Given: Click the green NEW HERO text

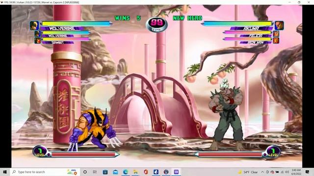Looking at the screenshot, I should [187, 18].
